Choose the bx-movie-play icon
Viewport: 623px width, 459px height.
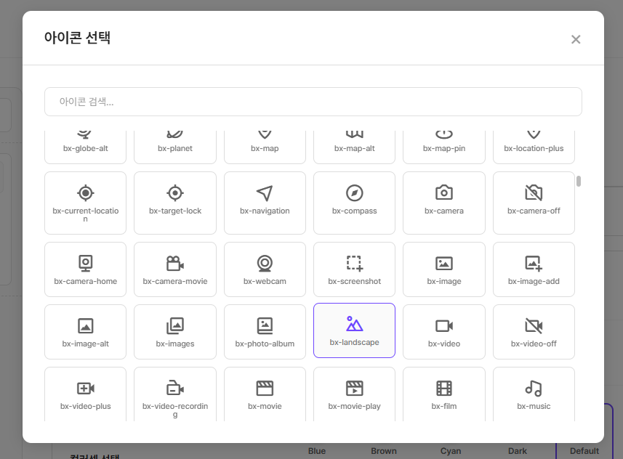click(x=354, y=394)
